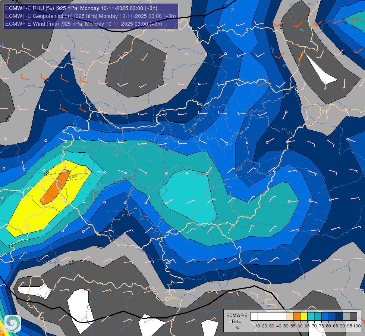Click the dark gray 95-100 legend swatch
Image resolution: width=365 pixels, height=336 pixels.
(x=353, y=317)
